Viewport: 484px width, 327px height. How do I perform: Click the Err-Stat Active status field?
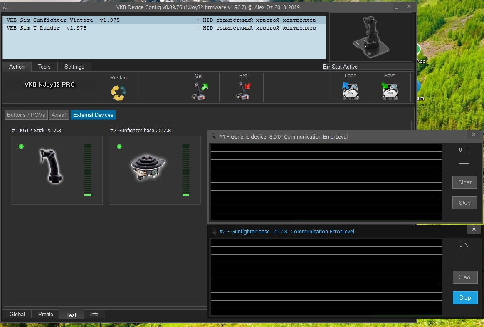tap(368, 67)
